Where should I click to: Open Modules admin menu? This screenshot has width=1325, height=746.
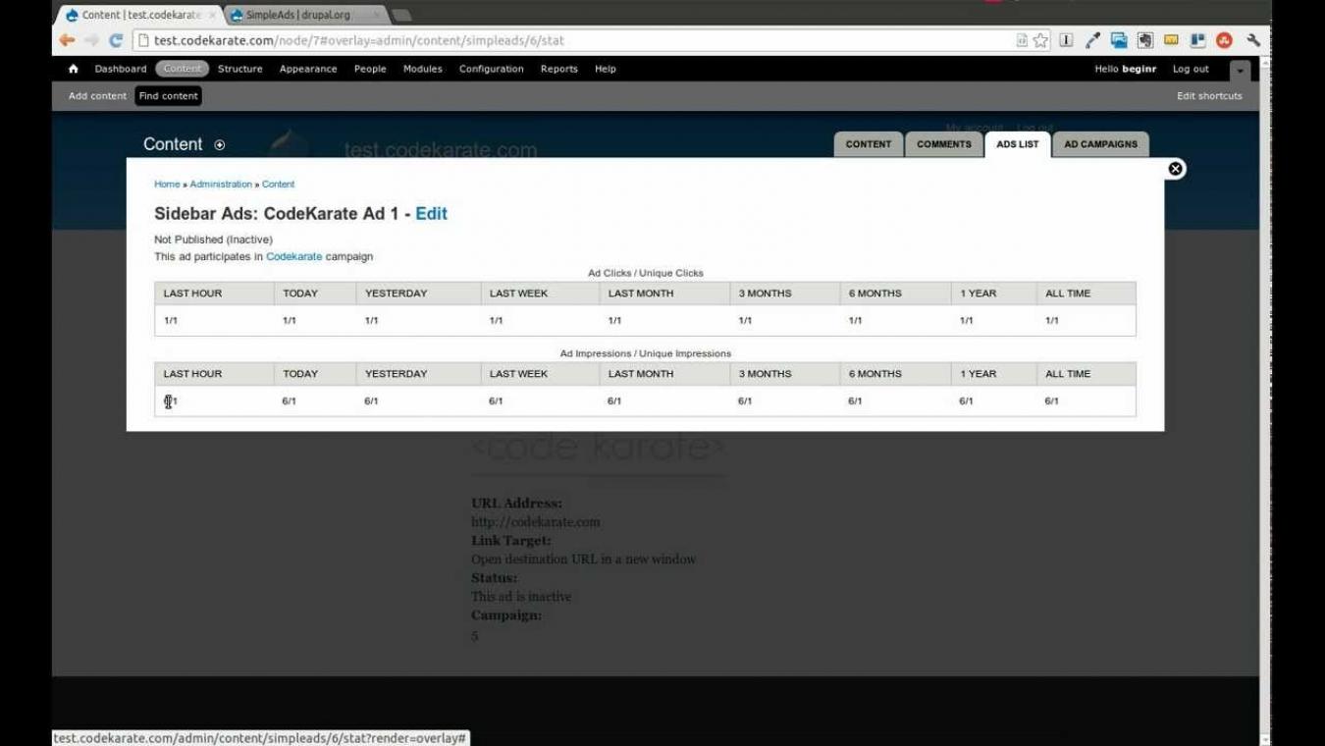pyautogui.click(x=423, y=69)
